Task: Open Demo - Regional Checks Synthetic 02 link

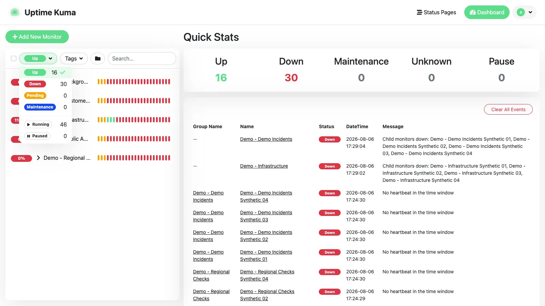Action: coord(267,295)
